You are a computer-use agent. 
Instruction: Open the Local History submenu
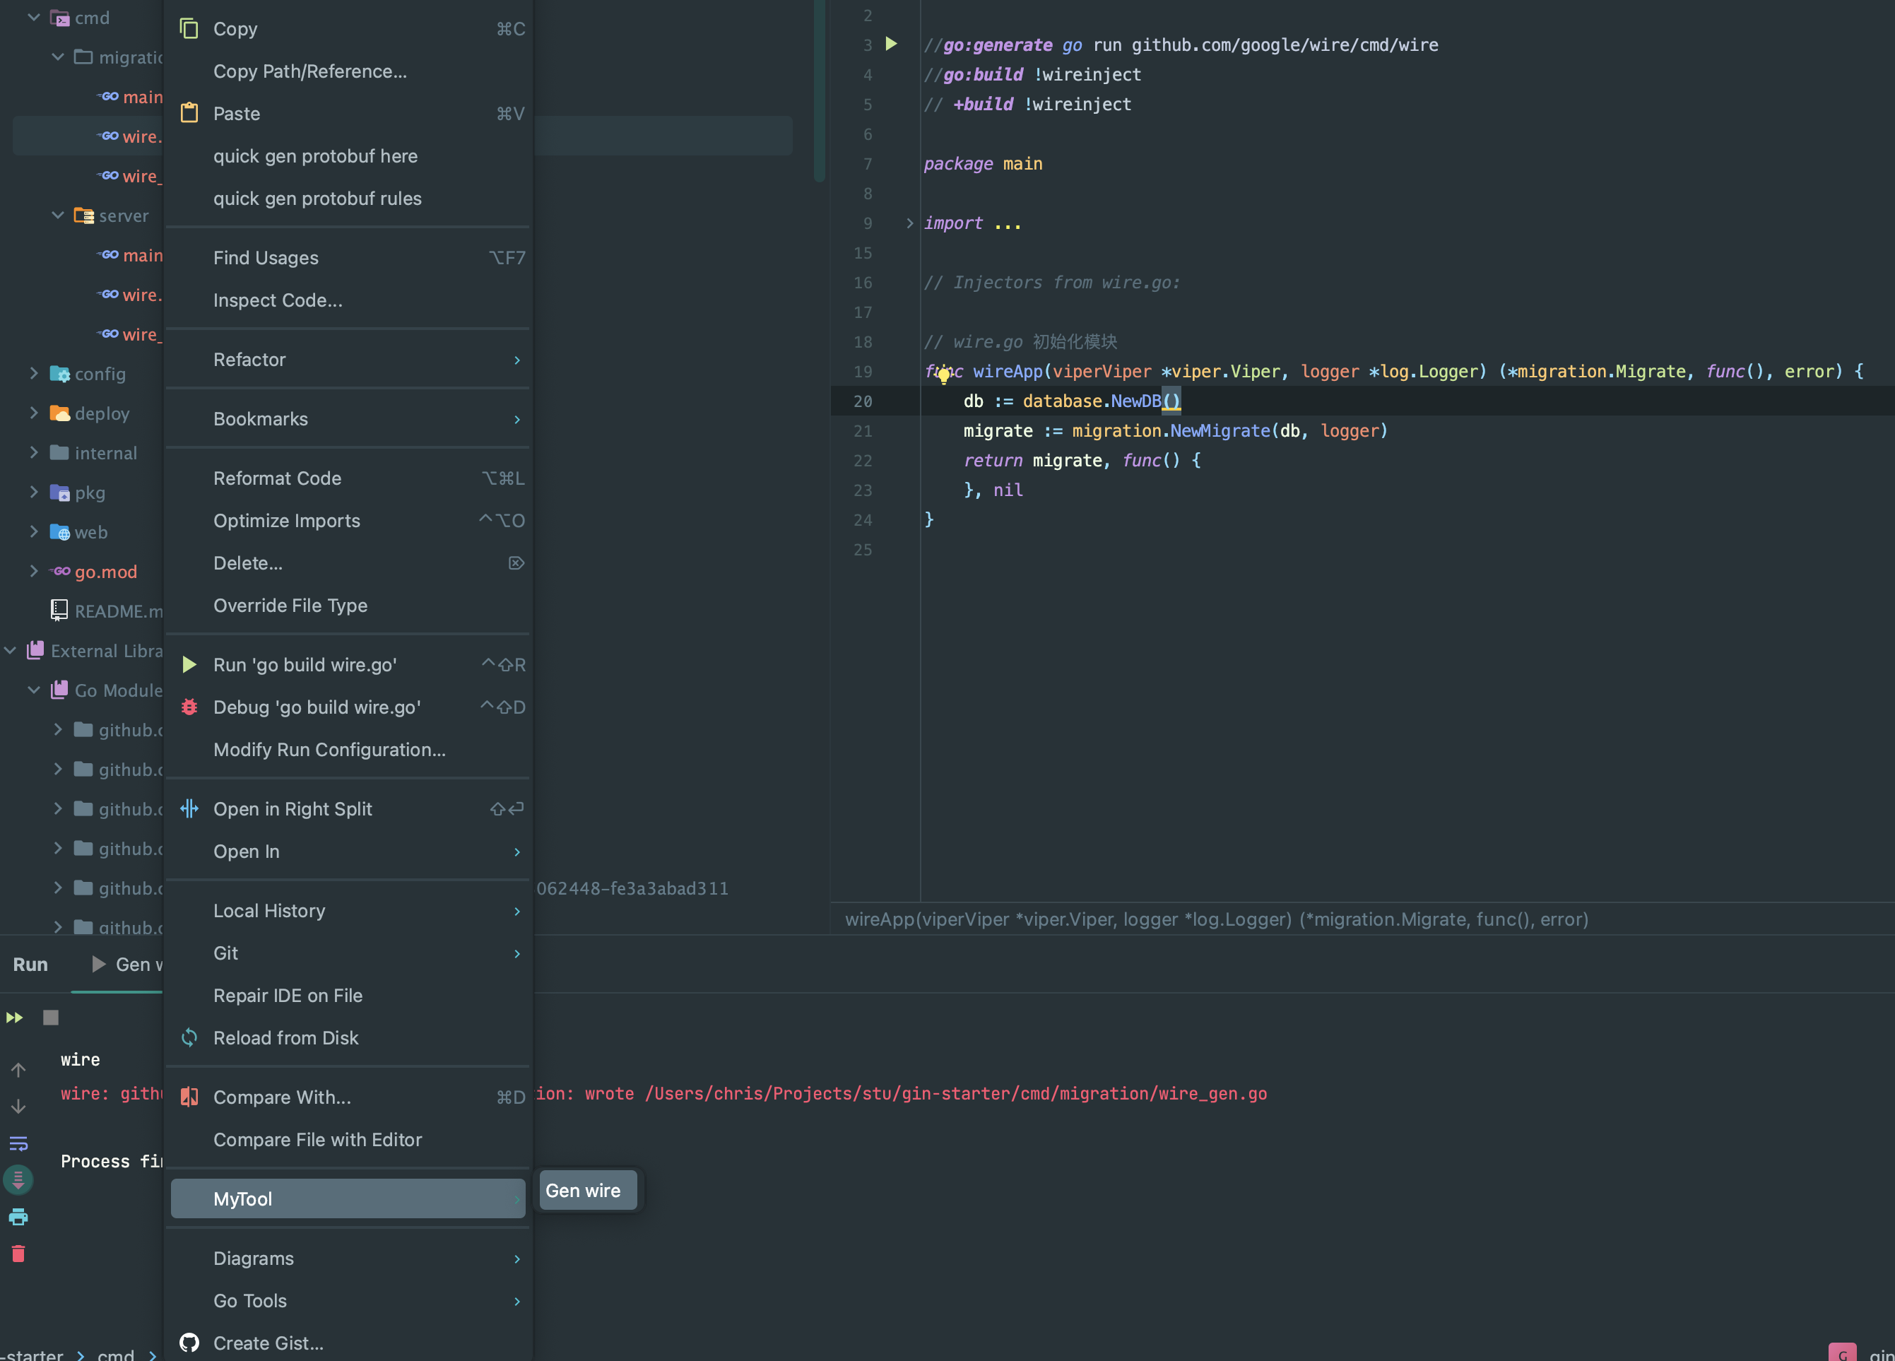(348, 910)
